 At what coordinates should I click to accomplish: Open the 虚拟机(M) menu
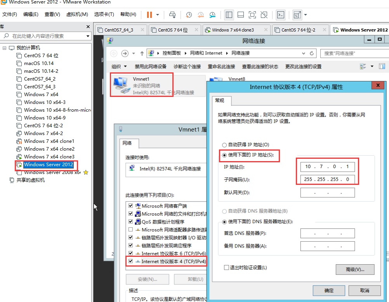click(77, 14)
